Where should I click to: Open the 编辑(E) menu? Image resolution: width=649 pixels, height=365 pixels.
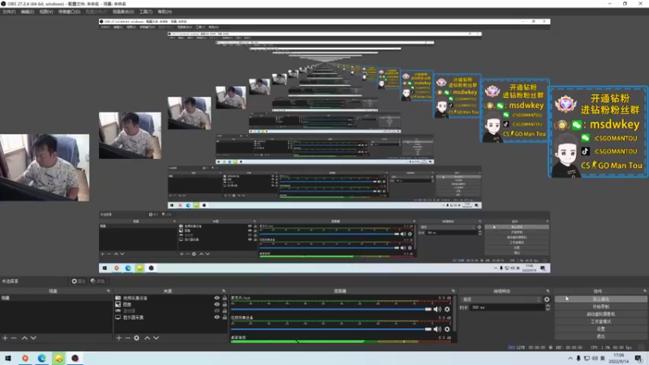[28, 11]
